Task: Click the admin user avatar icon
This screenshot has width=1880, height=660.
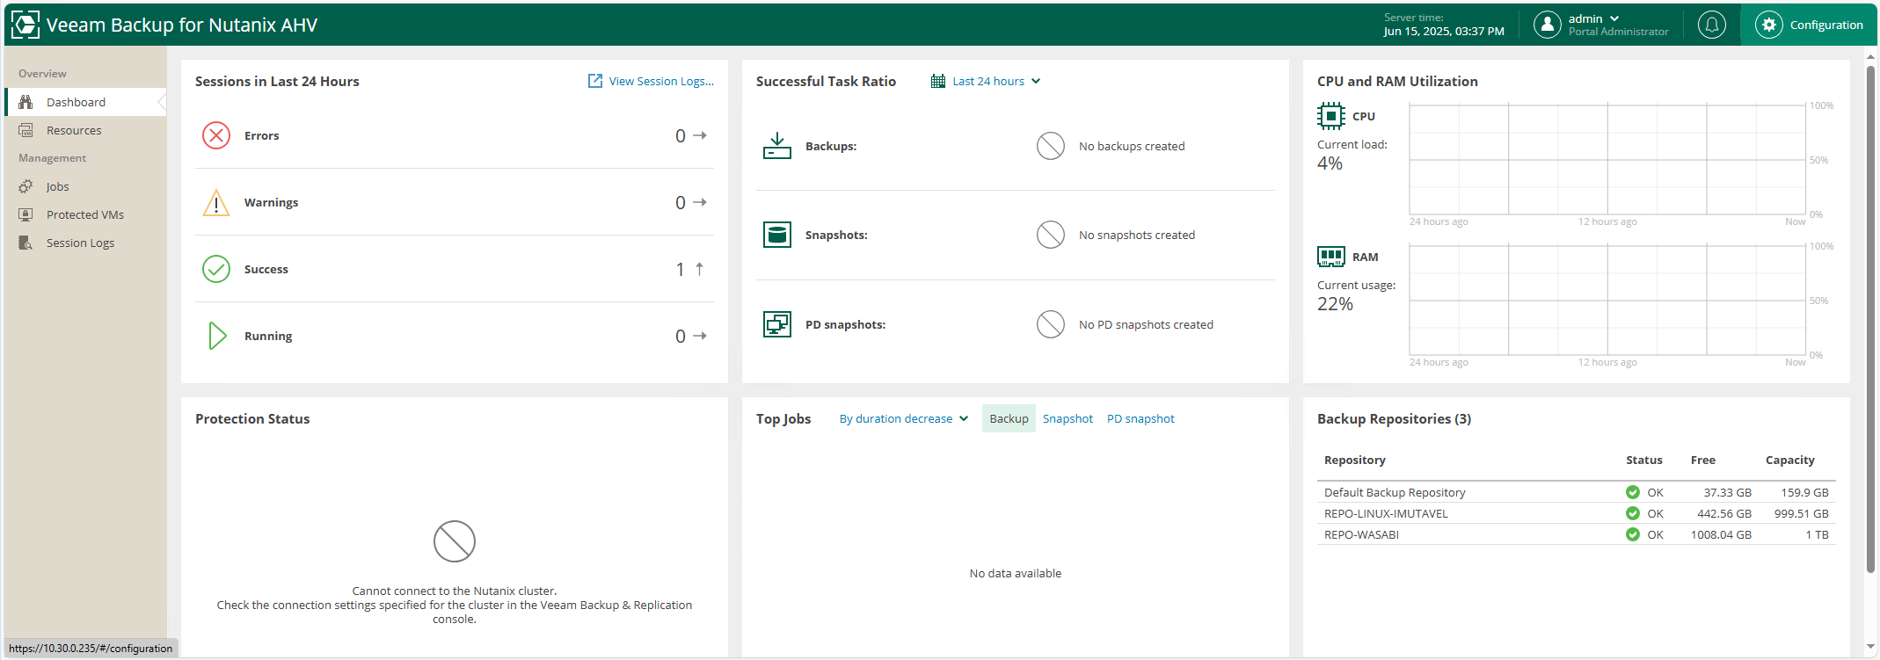Action: pos(1548,25)
